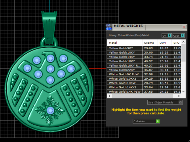Toggle the User library switch
Image resolution: width=190 pixels, height=142 pixels.
pos(179,35)
